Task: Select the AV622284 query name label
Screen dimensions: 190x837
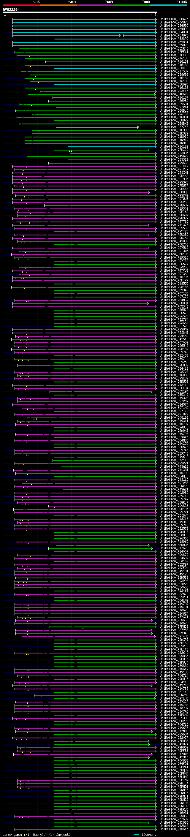Action: coord(11,10)
